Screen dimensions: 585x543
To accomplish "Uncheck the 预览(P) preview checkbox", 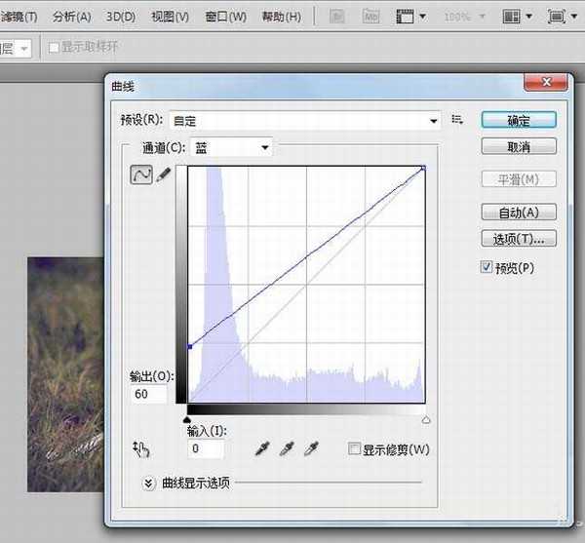I will [487, 267].
